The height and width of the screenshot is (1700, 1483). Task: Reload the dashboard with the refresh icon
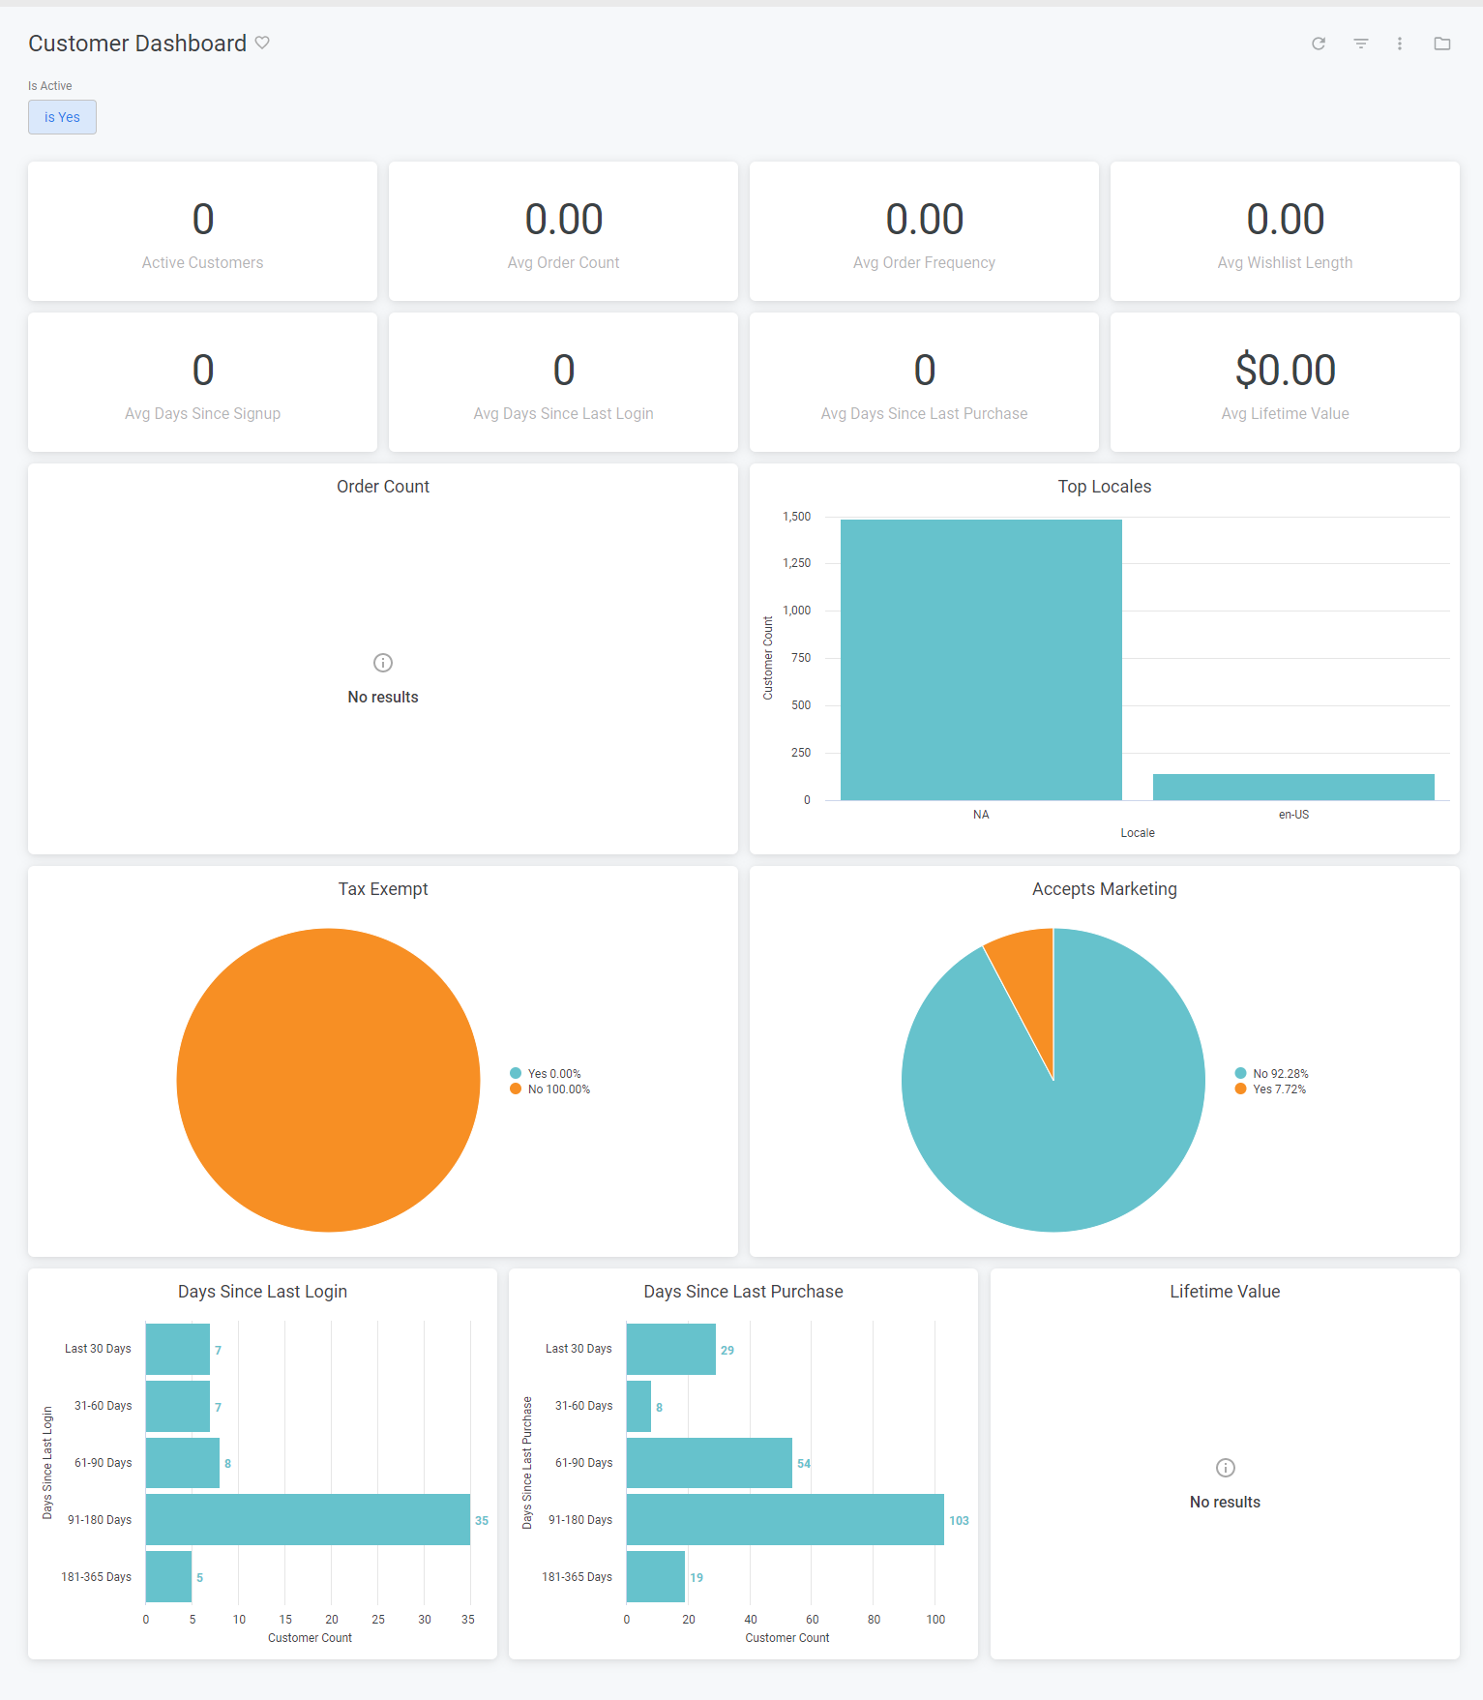pos(1319,44)
